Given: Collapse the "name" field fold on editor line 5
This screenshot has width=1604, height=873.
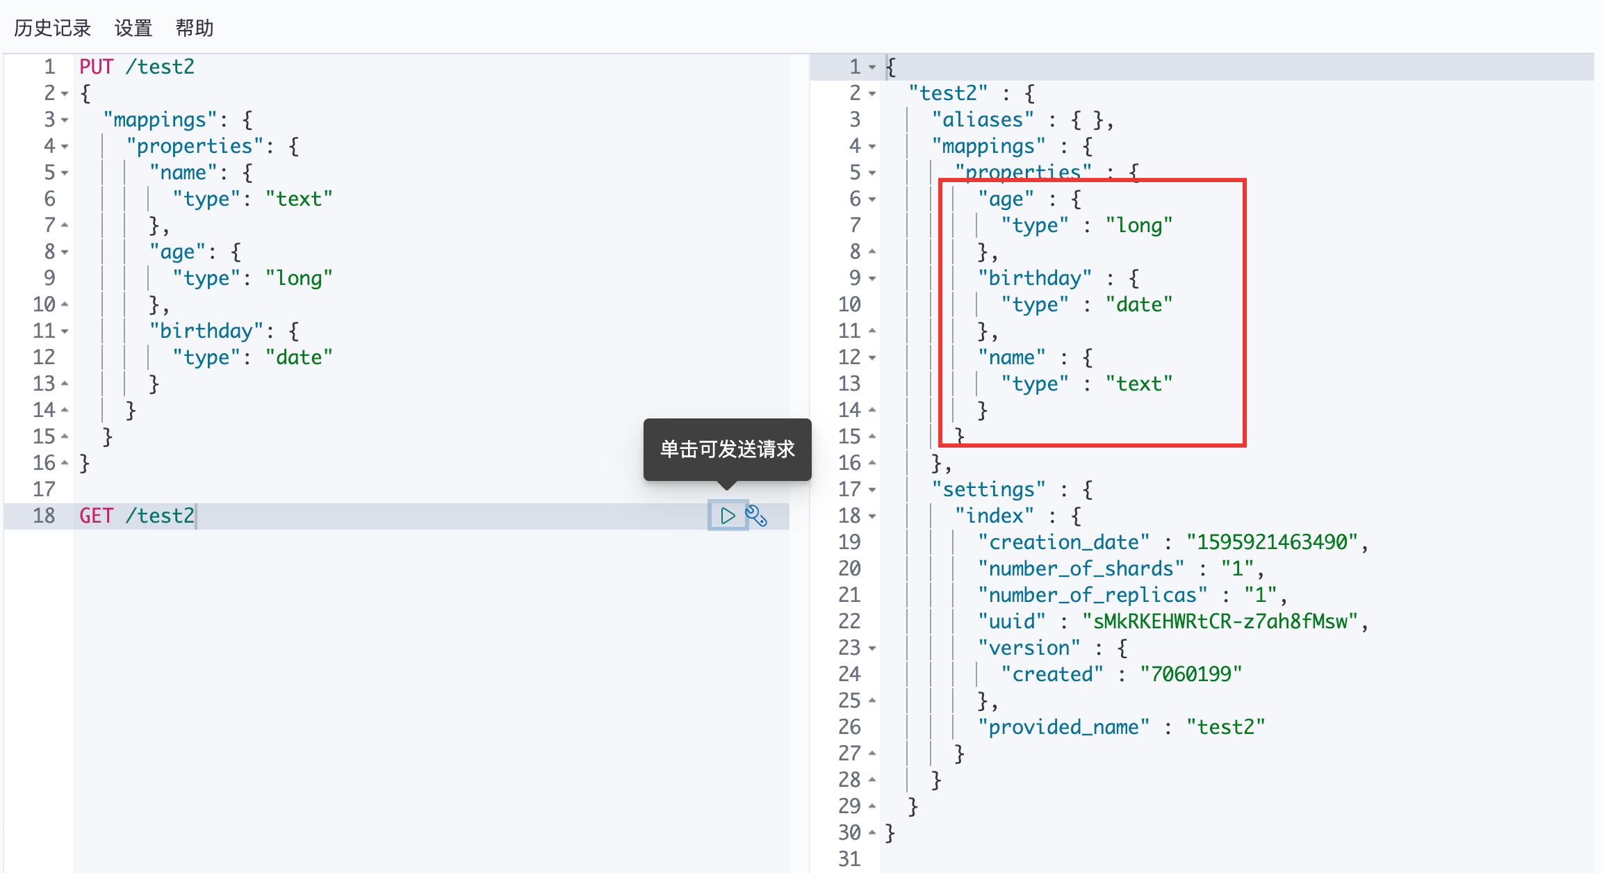Looking at the screenshot, I should pos(65,173).
